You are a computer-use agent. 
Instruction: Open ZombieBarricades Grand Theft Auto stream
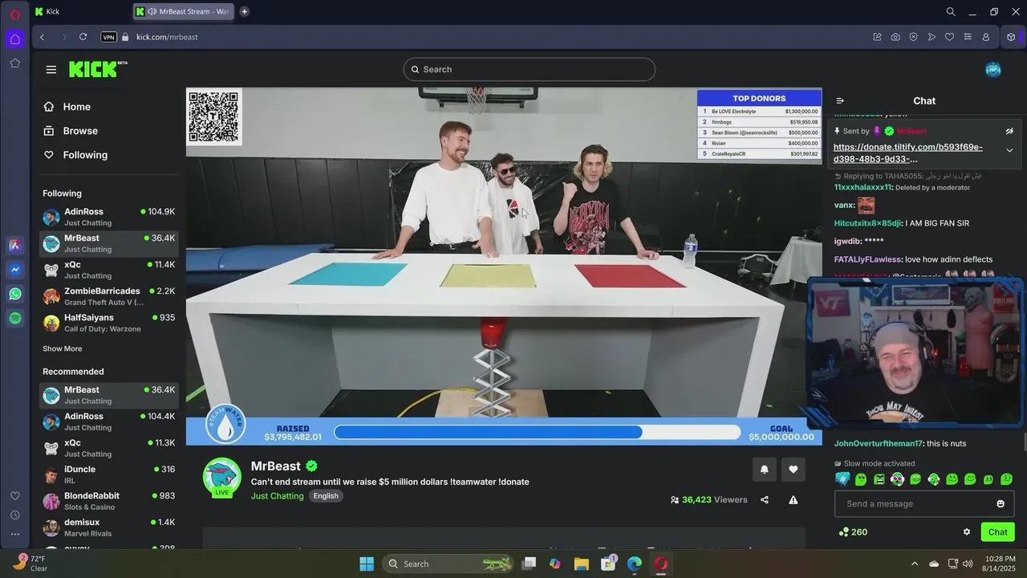pos(108,296)
